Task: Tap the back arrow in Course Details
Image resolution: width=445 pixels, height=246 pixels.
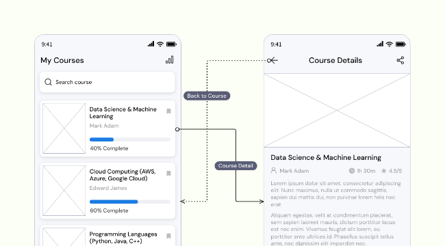Action: (274, 60)
